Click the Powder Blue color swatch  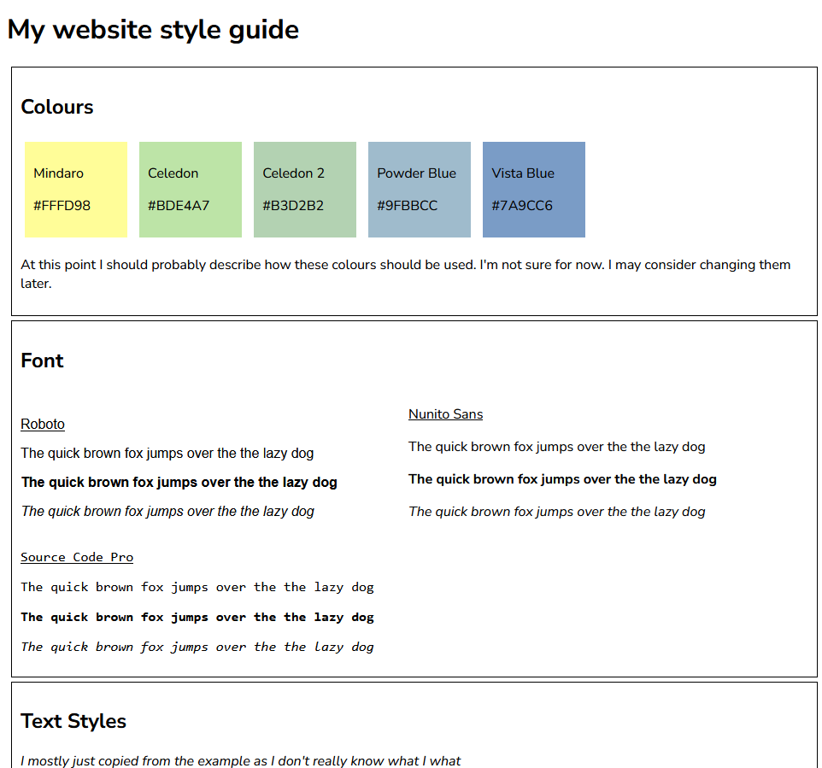coord(419,189)
